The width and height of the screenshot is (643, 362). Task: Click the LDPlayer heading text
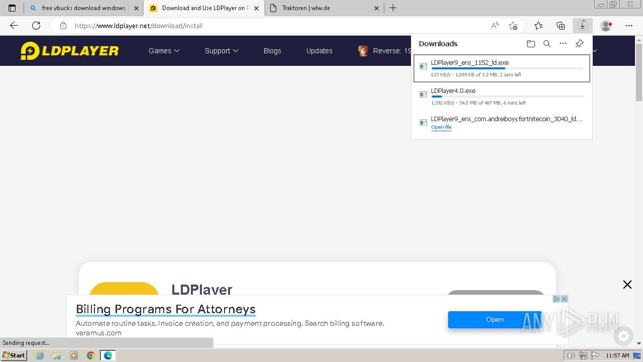(x=202, y=289)
